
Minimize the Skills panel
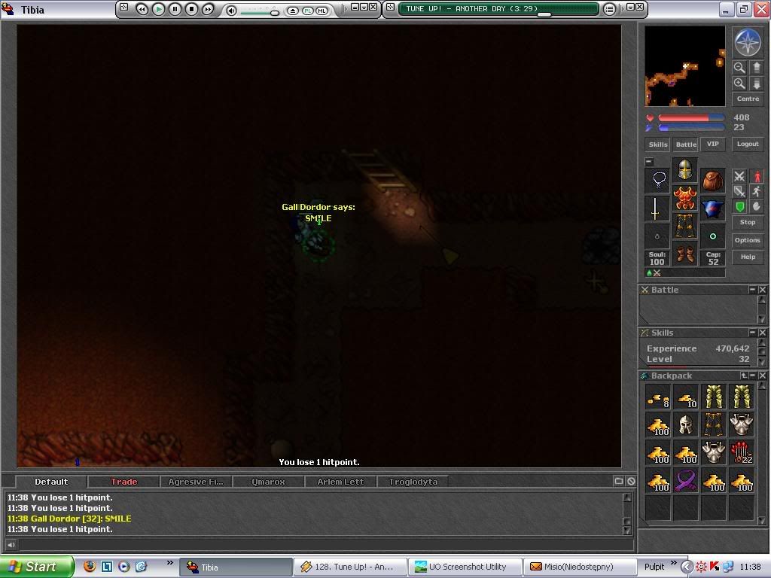point(752,332)
